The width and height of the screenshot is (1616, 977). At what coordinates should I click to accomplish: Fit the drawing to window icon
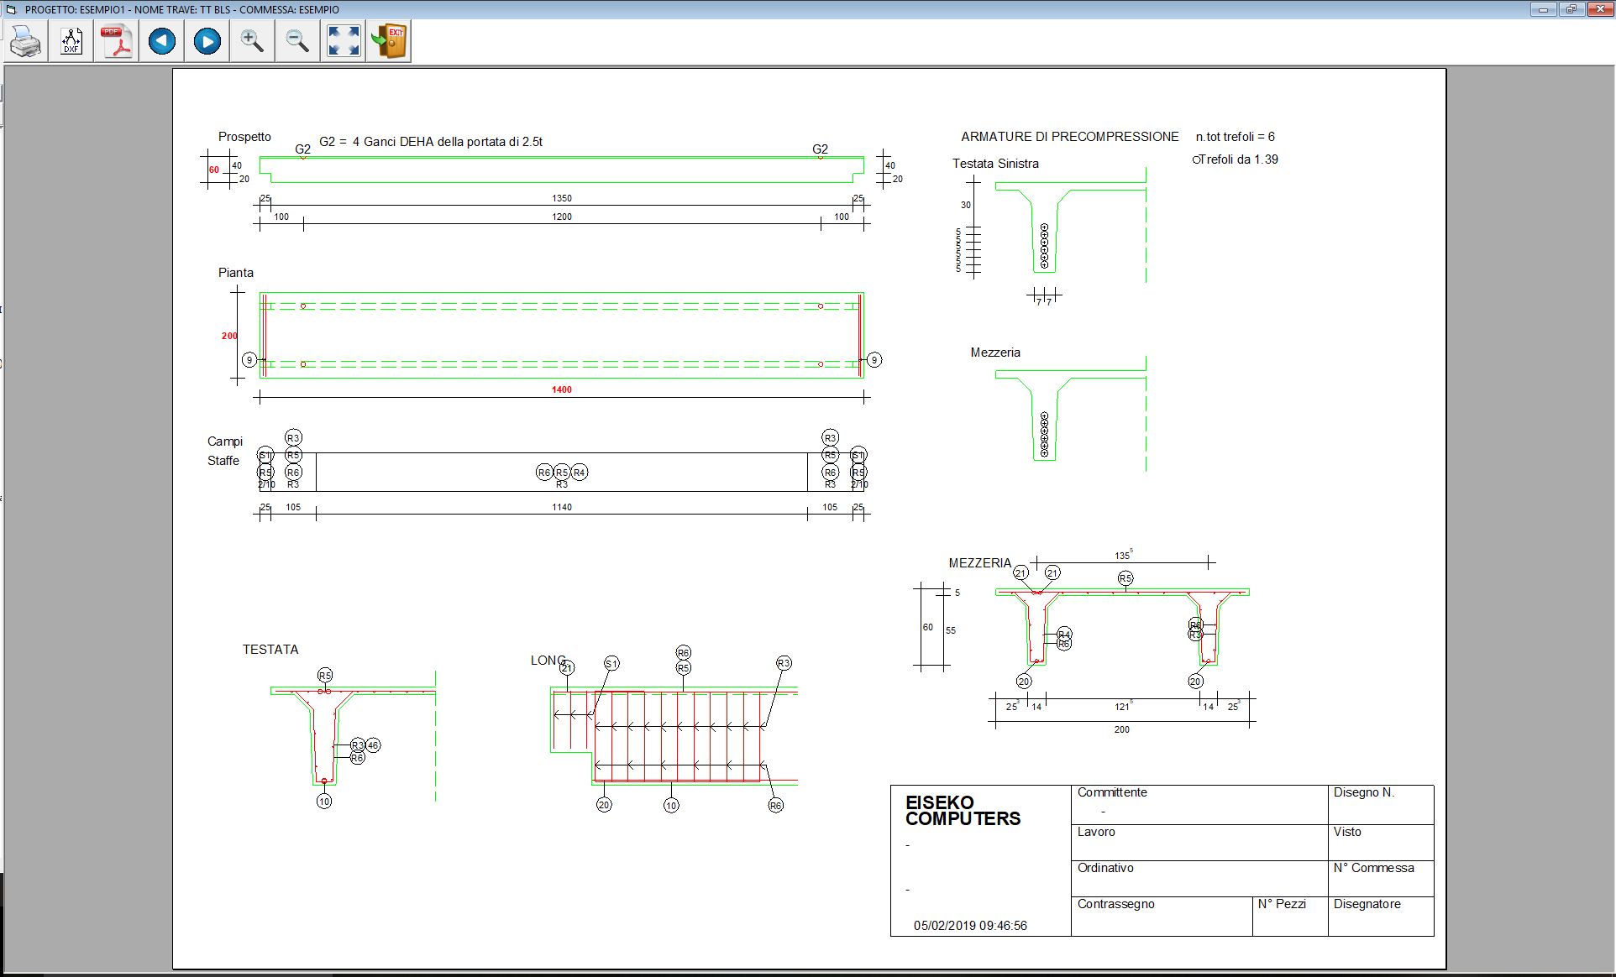pos(344,41)
